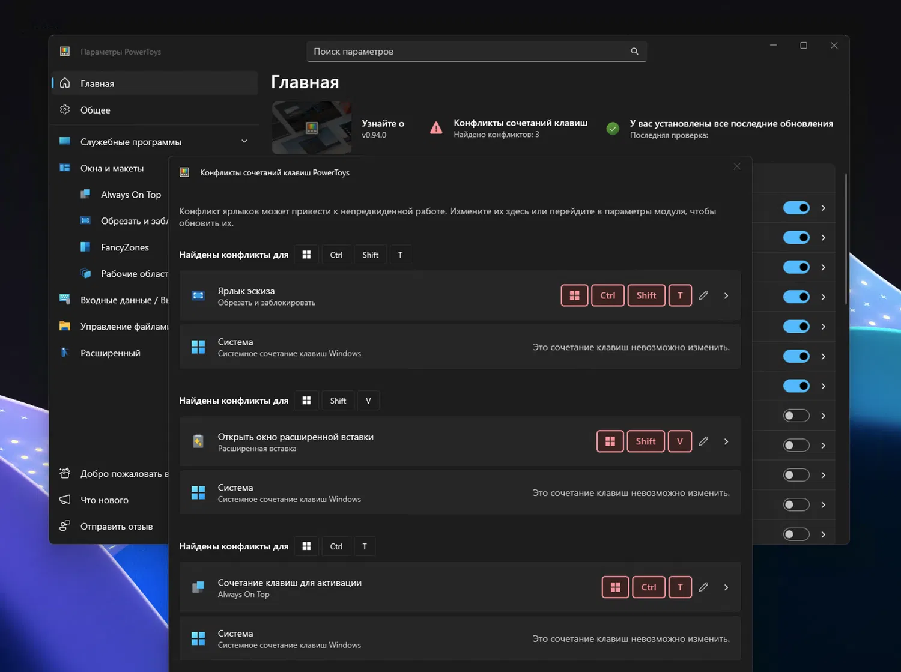Click the 'Ctrl' badge in the Win+Ctrl+Shift+T conflict header

click(x=336, y=255)
